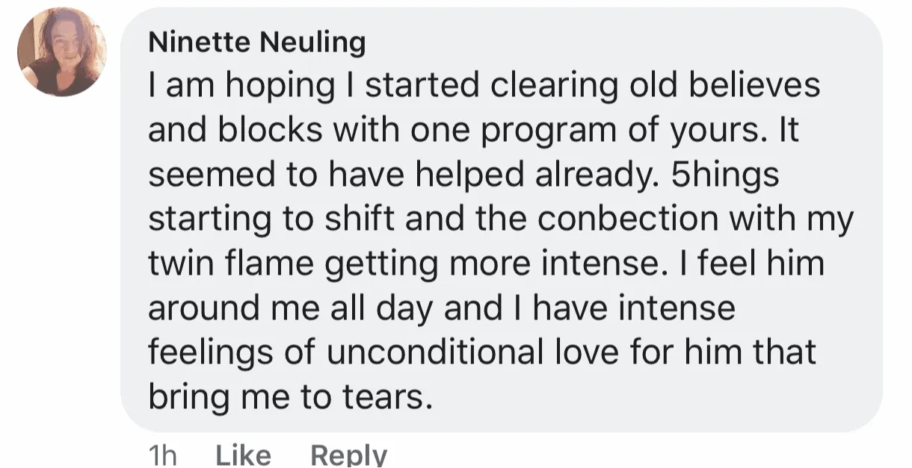Open Ninette Neuling's profile picture
This screenshot has height=468, width=912.
click(62, 52)
